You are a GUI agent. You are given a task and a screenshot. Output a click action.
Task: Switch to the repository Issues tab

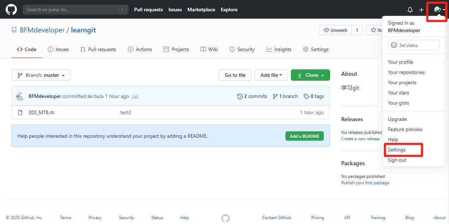pos(58,49)
